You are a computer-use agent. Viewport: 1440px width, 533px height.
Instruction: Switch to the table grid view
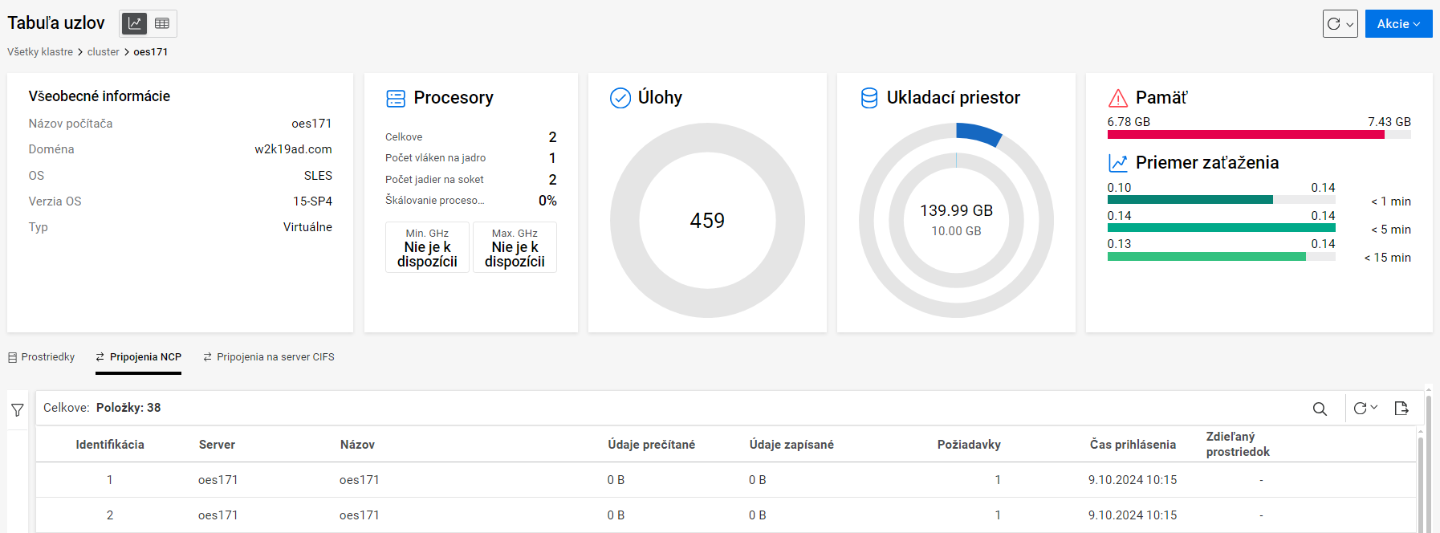[162, 23]
